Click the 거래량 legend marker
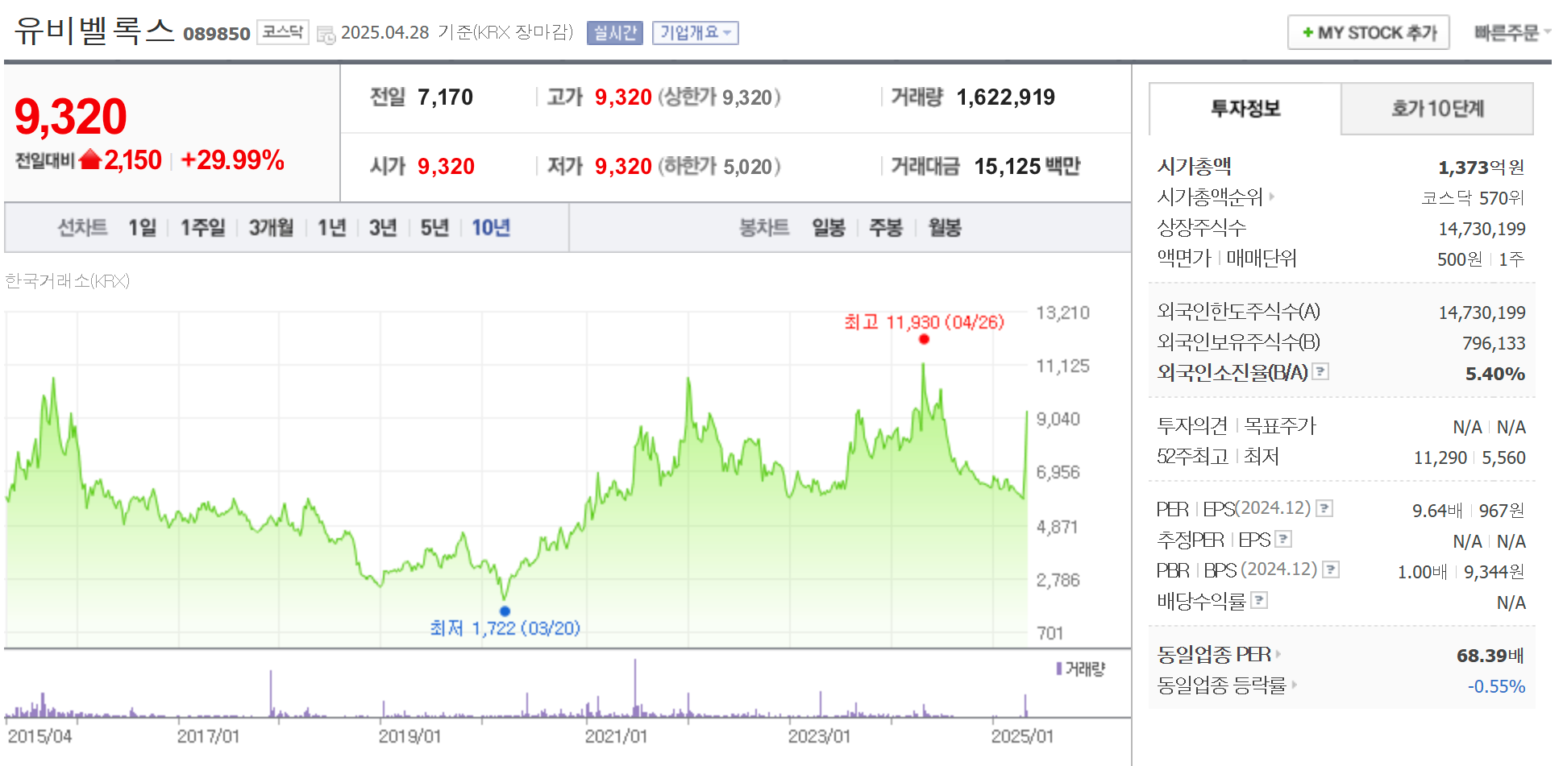Viewport: 1563px width, 766px height. 1058,669
